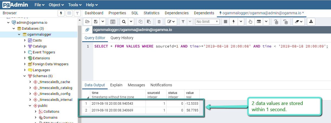The width and height of the screenshot is (331, 123).
Task: Click the Save File floppy icon
Action: pyautogui.click(x=95, y=22)
